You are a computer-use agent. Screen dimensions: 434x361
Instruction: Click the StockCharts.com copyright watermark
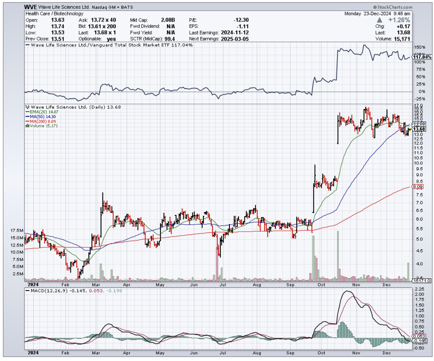click(393, 7)
